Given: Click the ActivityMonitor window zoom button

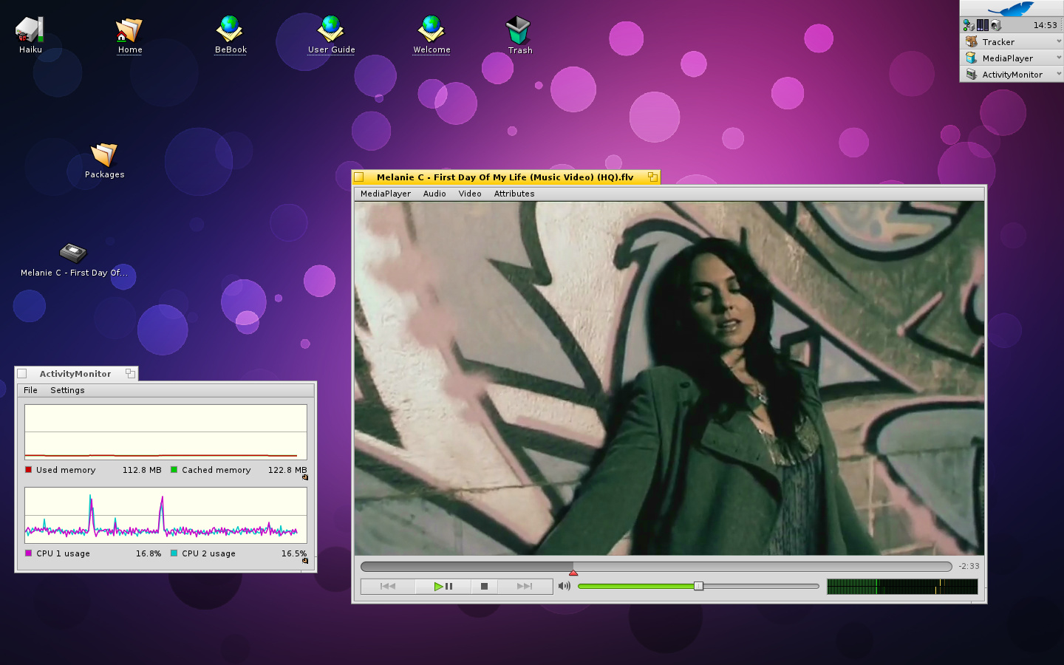Looking at the screenshot, I should 130,373.
